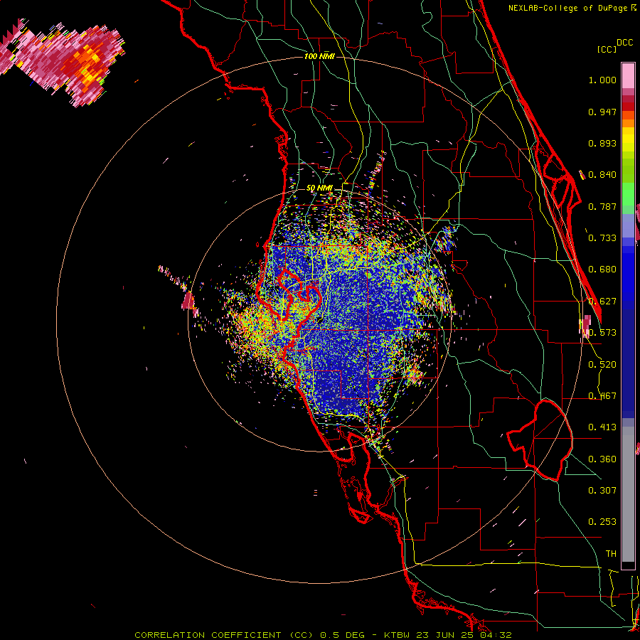Image resolution: width=640 pixels, height=640 pixels.
Task: Click the KTBW station identifier in the caption
Action: click(398, 635)
